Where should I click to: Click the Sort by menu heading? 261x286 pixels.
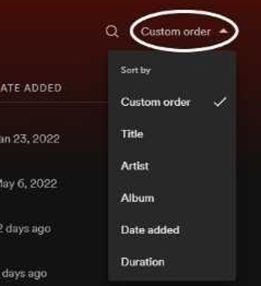[x=135, y=70]
